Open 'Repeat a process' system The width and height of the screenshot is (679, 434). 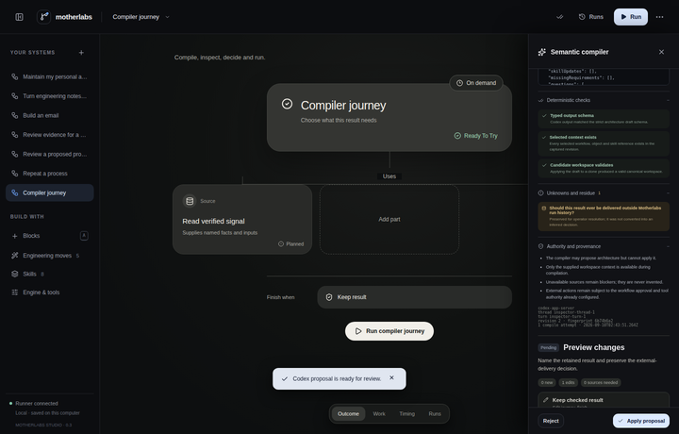pos(49,174)
